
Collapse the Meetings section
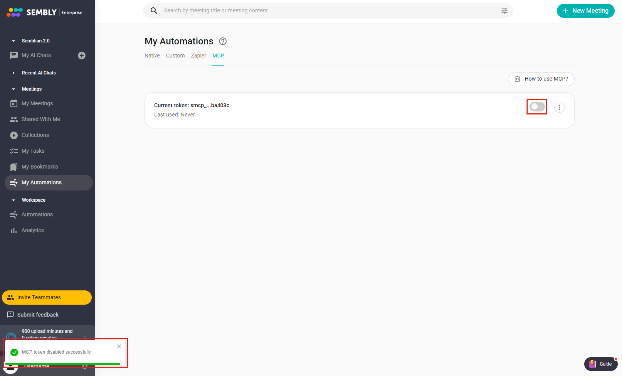point(13,89)
